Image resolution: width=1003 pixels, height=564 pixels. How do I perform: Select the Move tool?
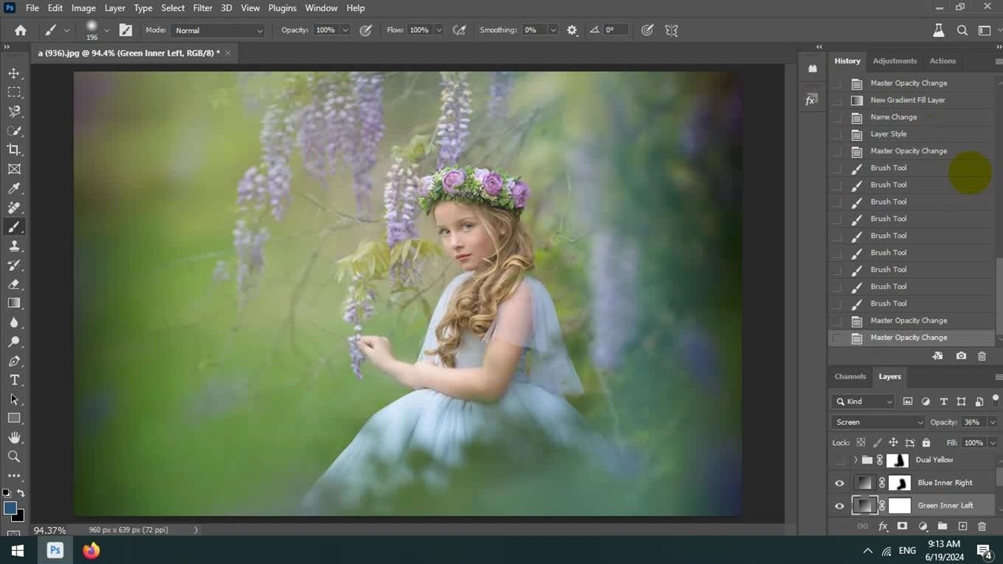(14, 73)
